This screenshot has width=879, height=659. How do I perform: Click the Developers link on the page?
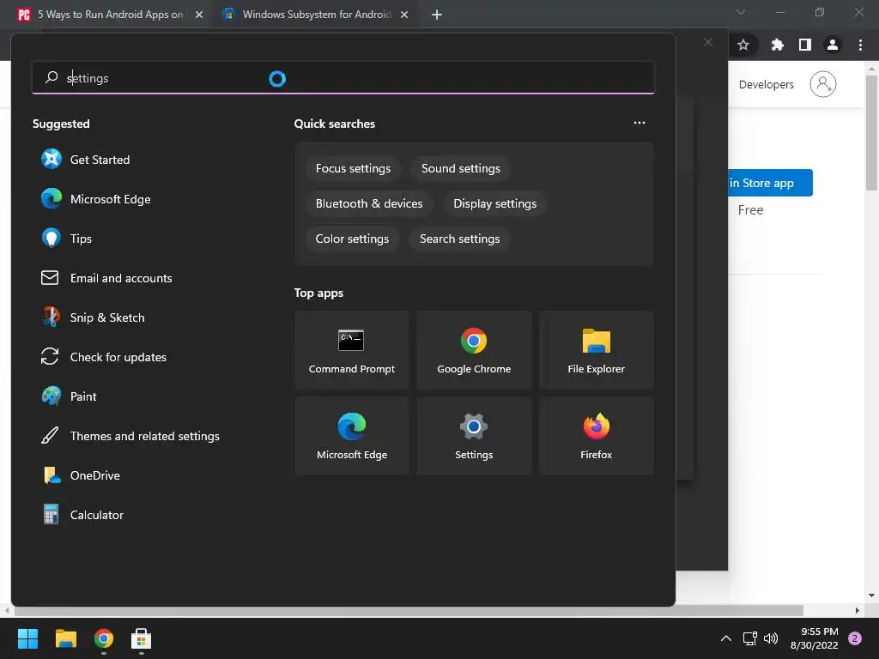[767, 85]
